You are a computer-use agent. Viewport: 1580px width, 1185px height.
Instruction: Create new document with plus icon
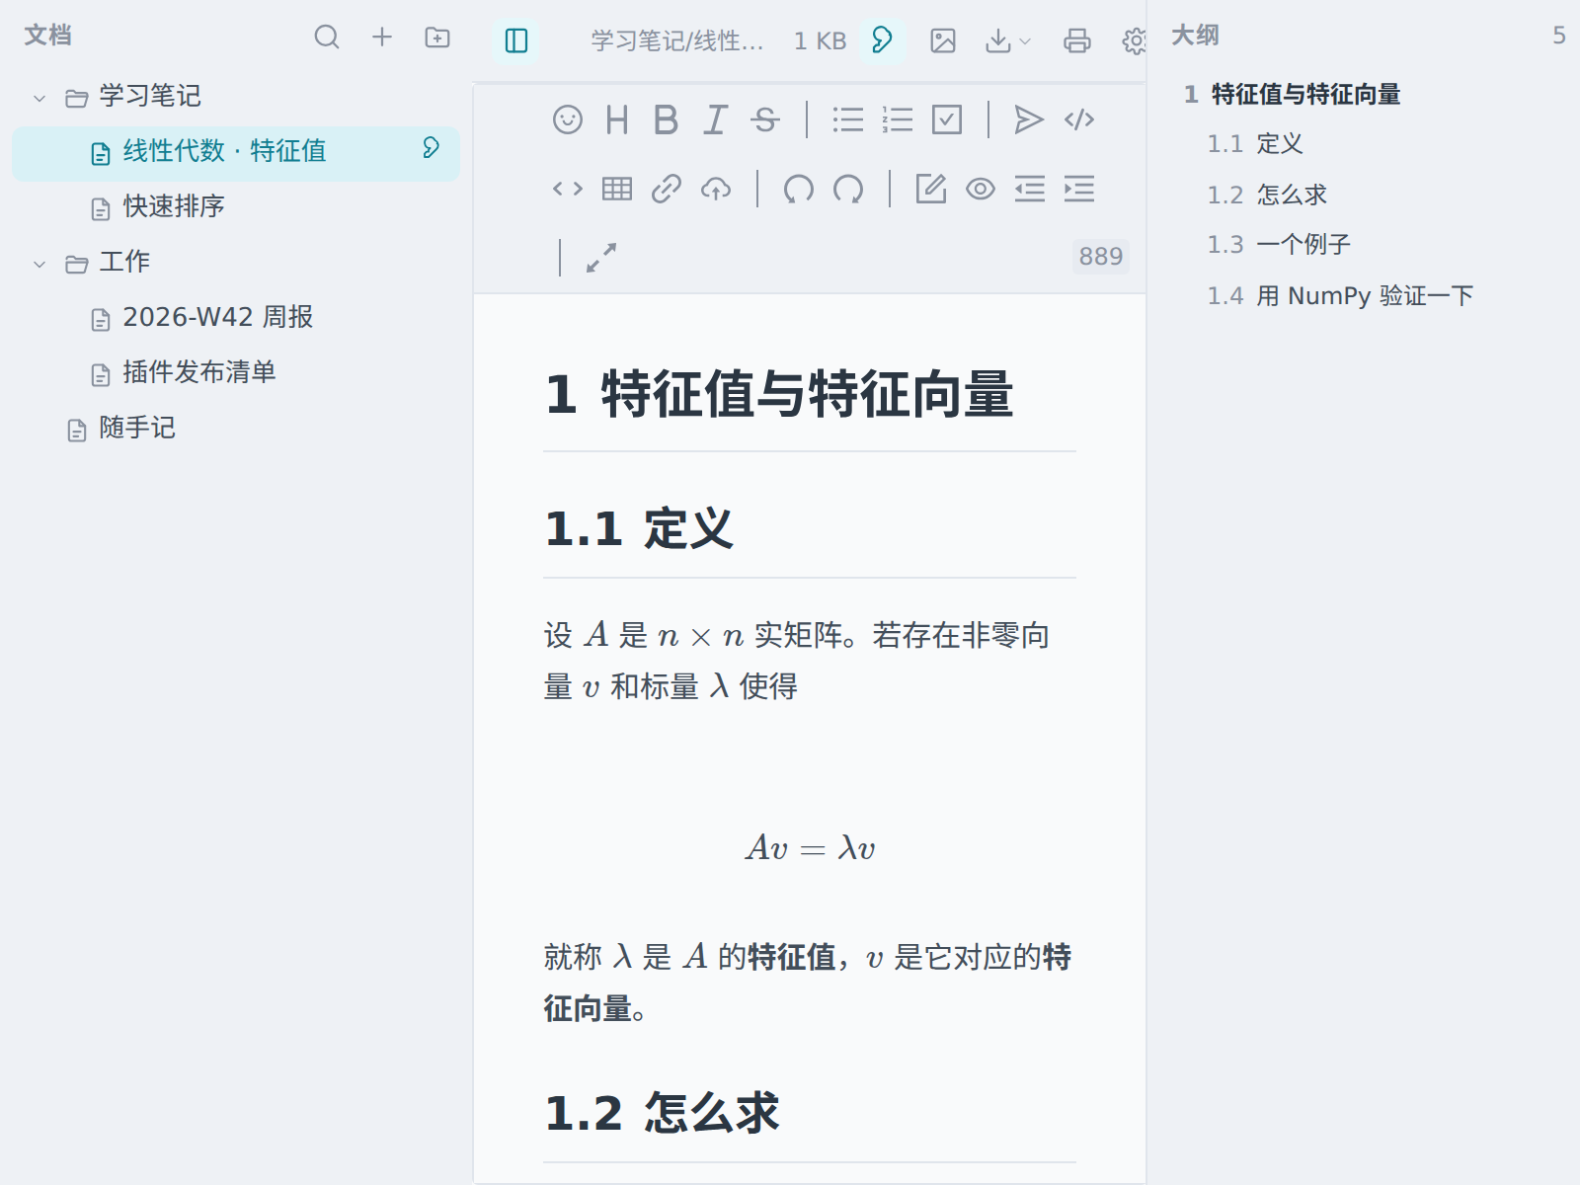[382, 38]
